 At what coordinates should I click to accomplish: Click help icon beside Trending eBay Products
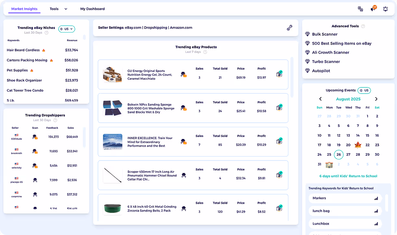205,52
